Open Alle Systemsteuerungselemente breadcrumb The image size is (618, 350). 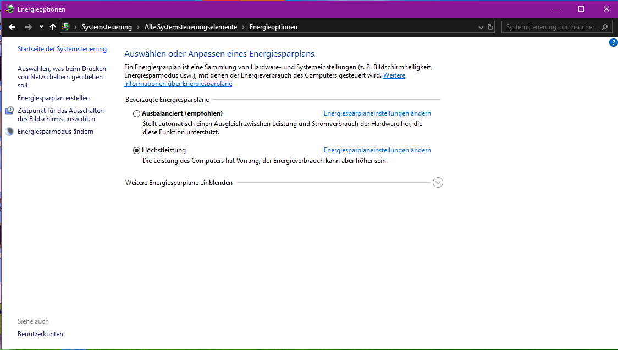pos(191,27)
